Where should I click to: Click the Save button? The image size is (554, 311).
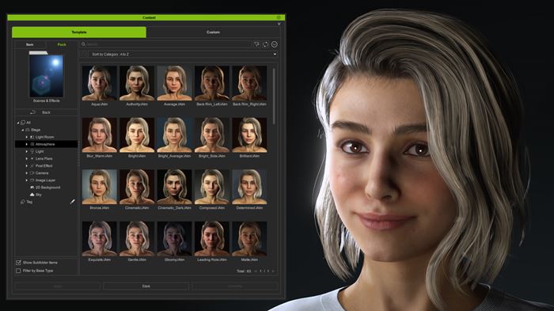pos(146,286)
